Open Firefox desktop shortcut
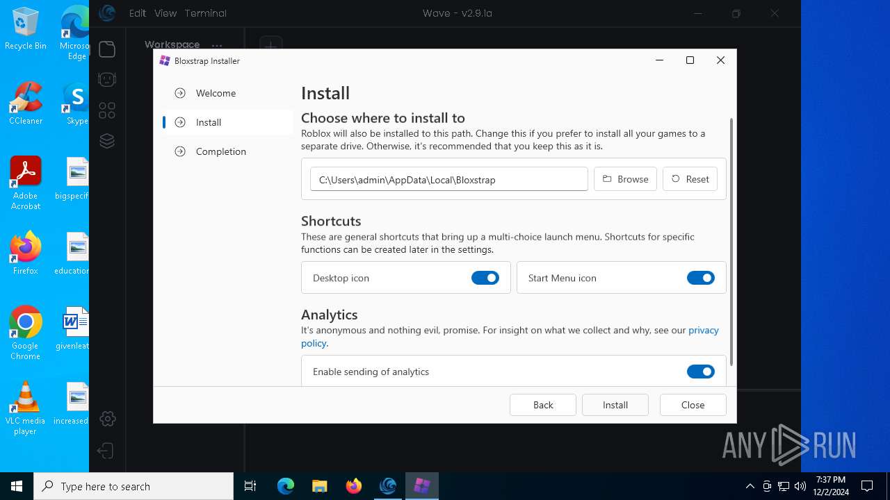Viewport: 890px width, 500px height. 26,253
